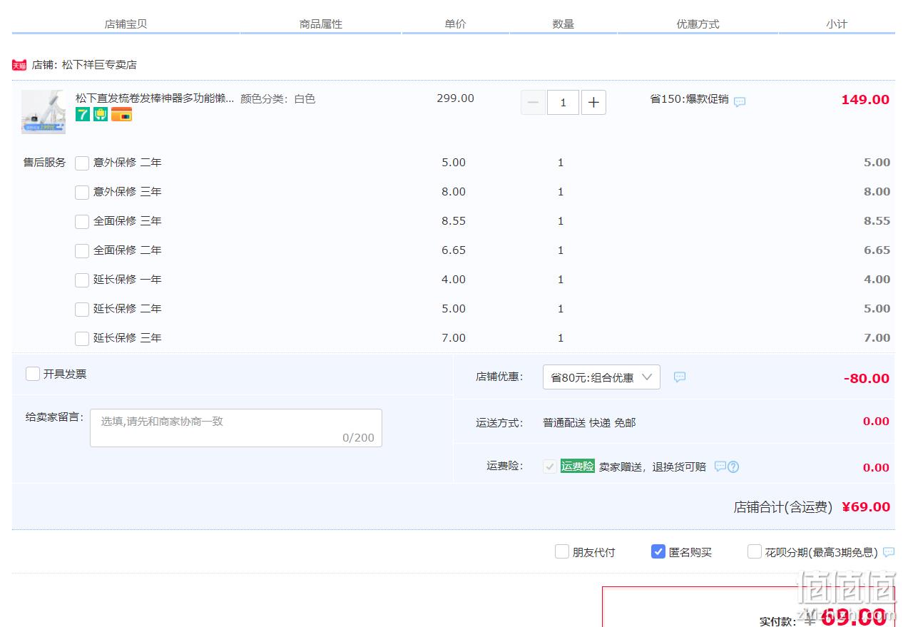Decrease product quantity with the minus button
Image resolution: width=903 pixels, height=627 pixels.
point(533,103)
